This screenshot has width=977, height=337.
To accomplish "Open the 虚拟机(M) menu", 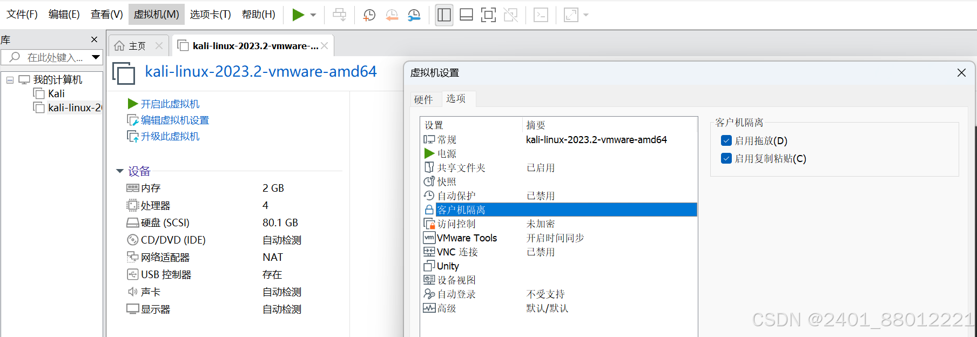I will click(157, 15).
